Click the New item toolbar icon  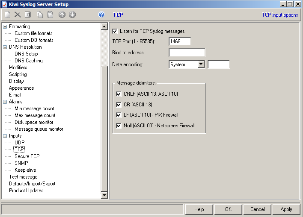coord(7,15)
